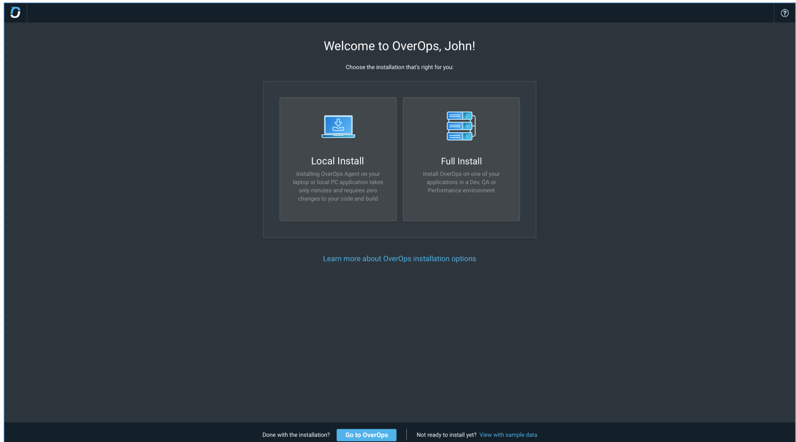Click the vertical divider in the footer bar
Viewport: 796px width, 442px height.
pos(406,435)
